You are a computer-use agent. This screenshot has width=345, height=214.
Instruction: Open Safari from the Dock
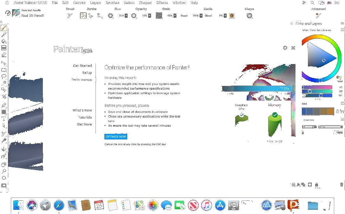pos(59,205)
